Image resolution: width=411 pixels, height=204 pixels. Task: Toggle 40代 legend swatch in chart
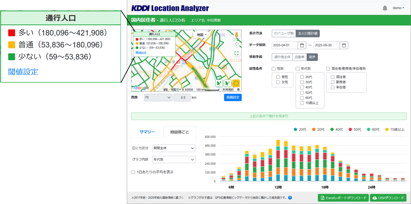(332, 129)
